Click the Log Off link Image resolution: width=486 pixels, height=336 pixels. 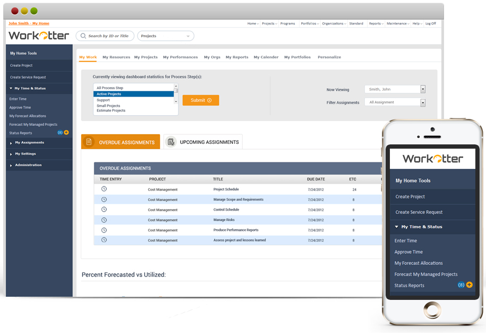[x=430, y=23]
